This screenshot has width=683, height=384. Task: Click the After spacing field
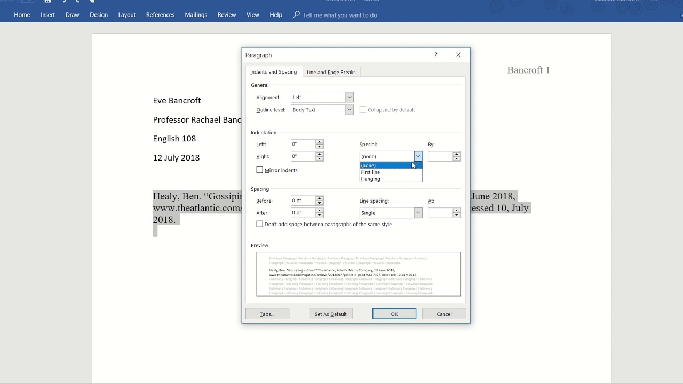(303, 213)
